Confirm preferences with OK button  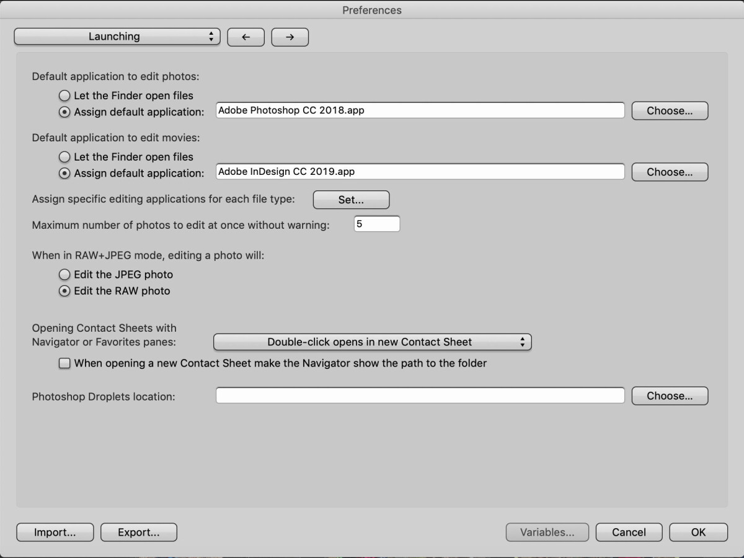click(698, 532)
